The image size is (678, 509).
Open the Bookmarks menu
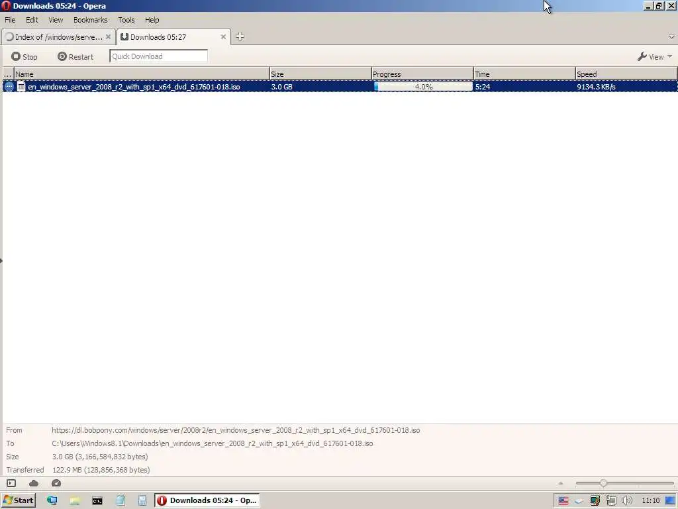[90, 20]
